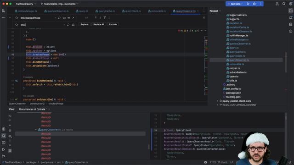Viewport: 294px width, 165px height.
Task: Open Database tool window icon
Action: [290, 24]
